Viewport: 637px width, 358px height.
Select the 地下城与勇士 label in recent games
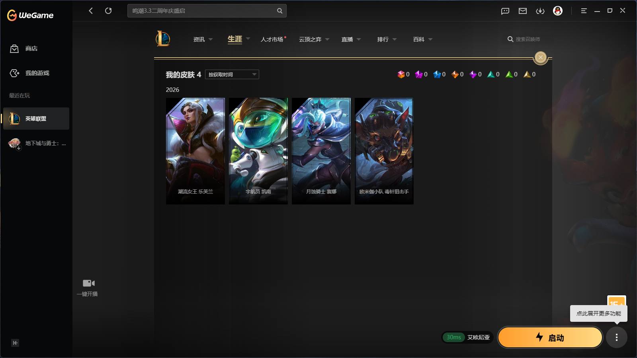[x=46, y=143]
